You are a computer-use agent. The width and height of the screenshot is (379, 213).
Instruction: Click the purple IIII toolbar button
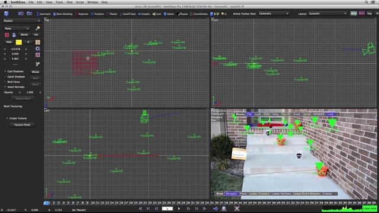click(362, 14)
